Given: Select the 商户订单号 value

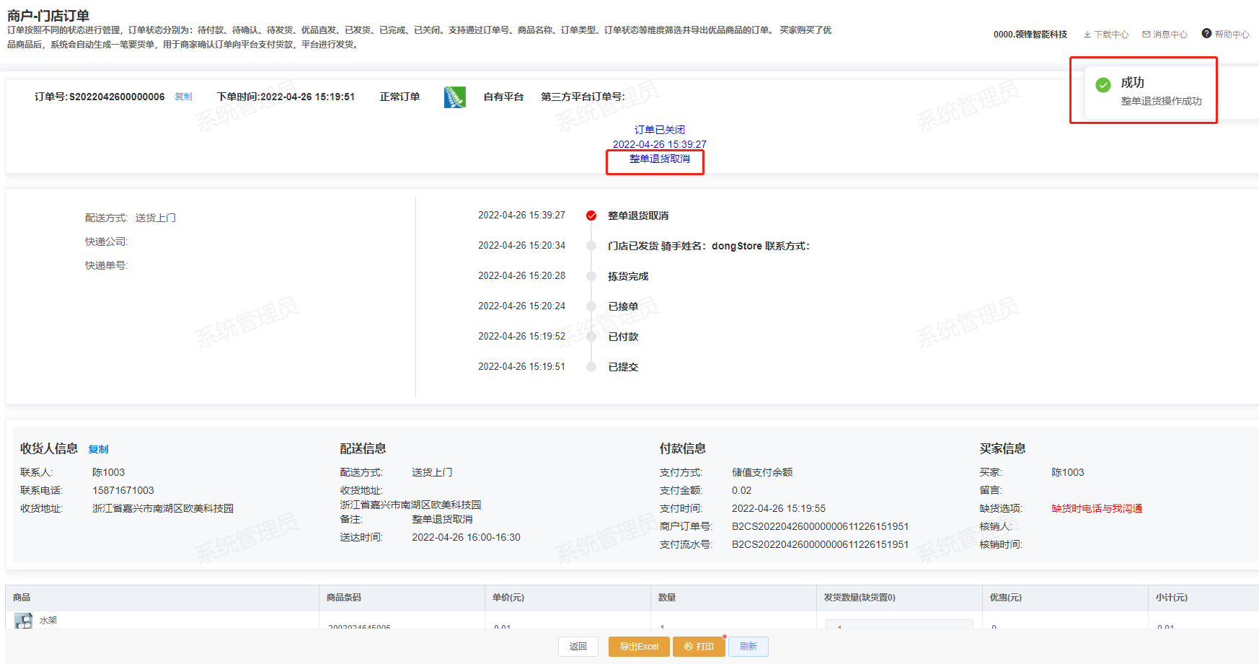Looking at the screenshot, I should [821, 526].
